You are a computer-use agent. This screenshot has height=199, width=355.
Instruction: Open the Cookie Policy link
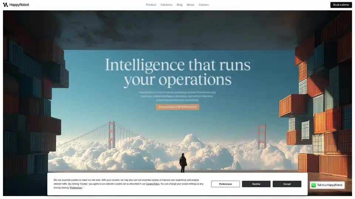coord(153,184)
